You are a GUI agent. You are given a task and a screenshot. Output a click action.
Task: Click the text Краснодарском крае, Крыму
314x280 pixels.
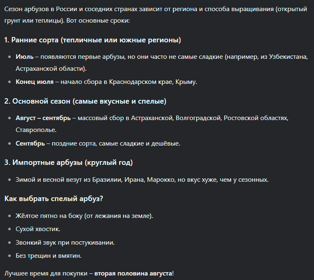pos(153,82)
